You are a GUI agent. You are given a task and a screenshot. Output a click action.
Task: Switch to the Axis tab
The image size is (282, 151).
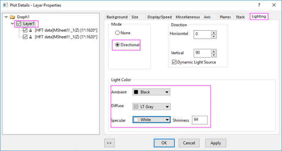coord(210,17)
